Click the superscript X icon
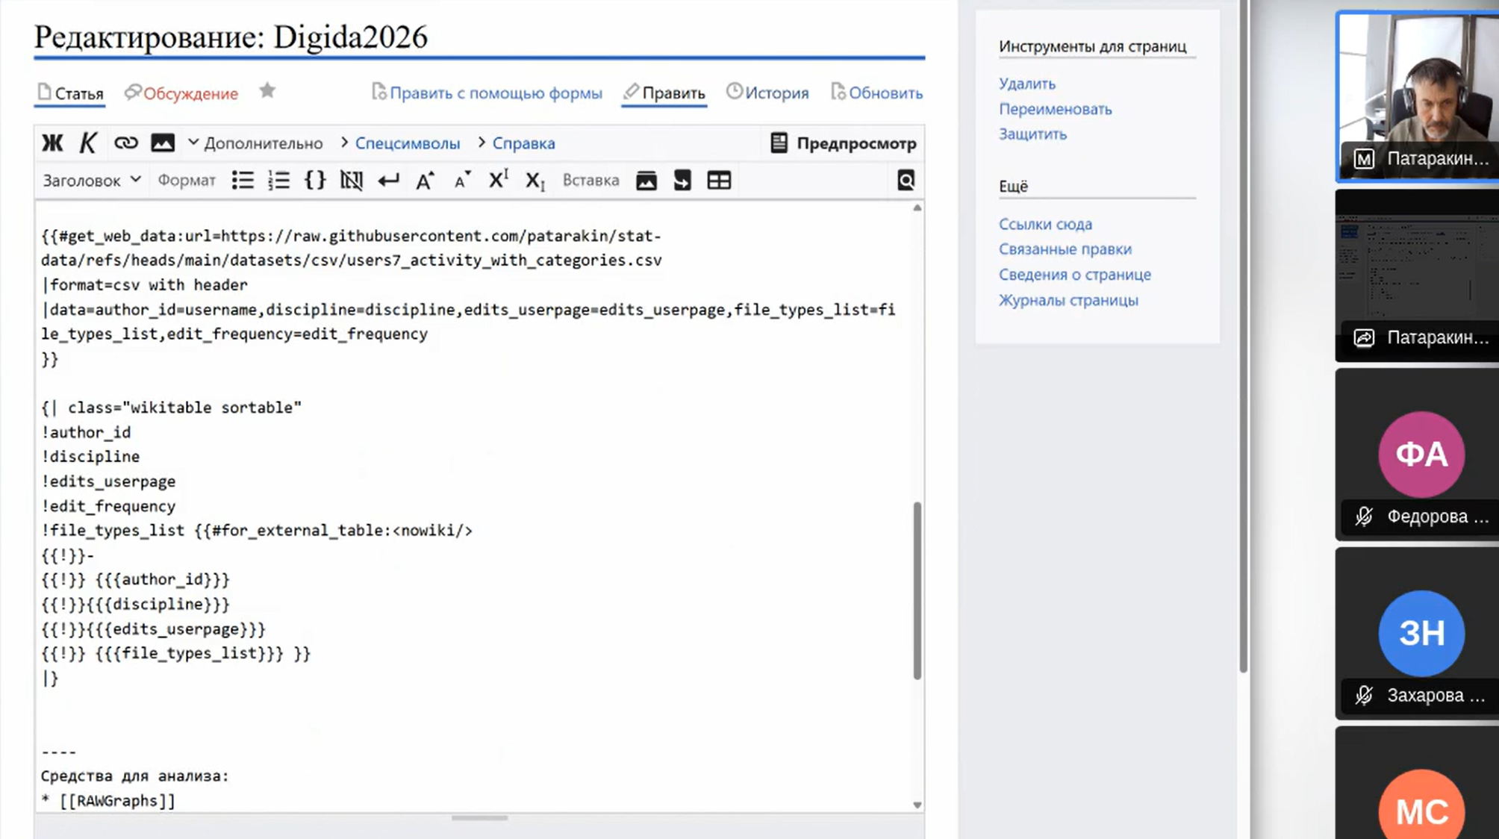1499x839 pixels. pos(498,180)
